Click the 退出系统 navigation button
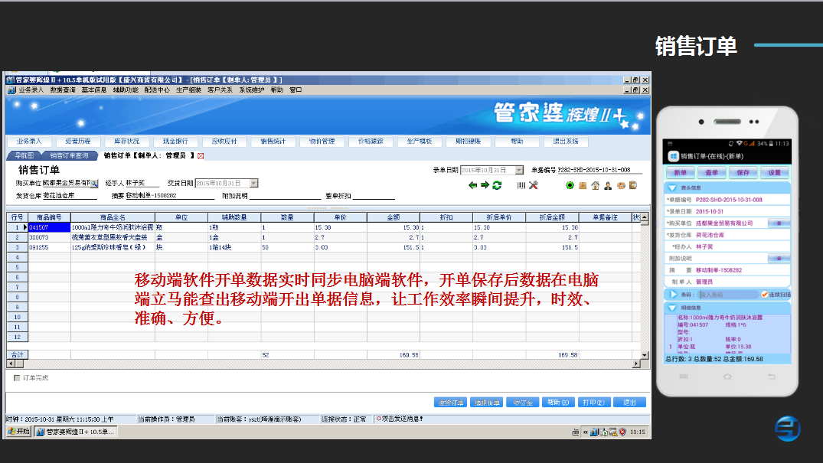The image size is (823, 463). coord(566,142)
